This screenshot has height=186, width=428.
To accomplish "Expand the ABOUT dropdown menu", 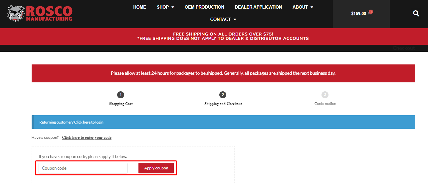I will click(x=303, y=7).
